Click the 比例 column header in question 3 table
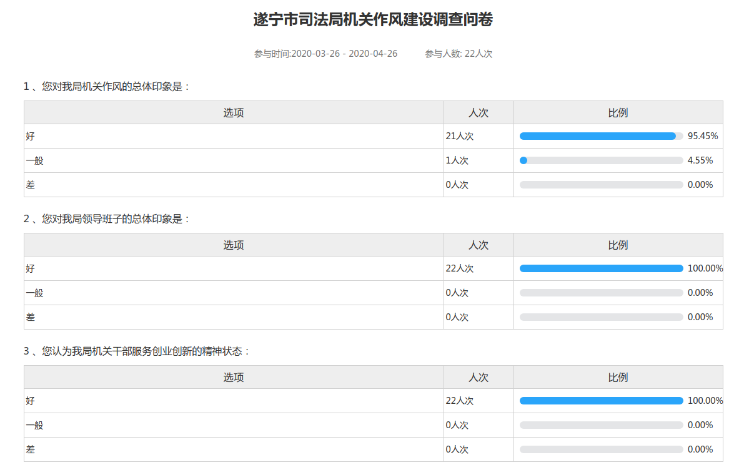 [618, 378]
